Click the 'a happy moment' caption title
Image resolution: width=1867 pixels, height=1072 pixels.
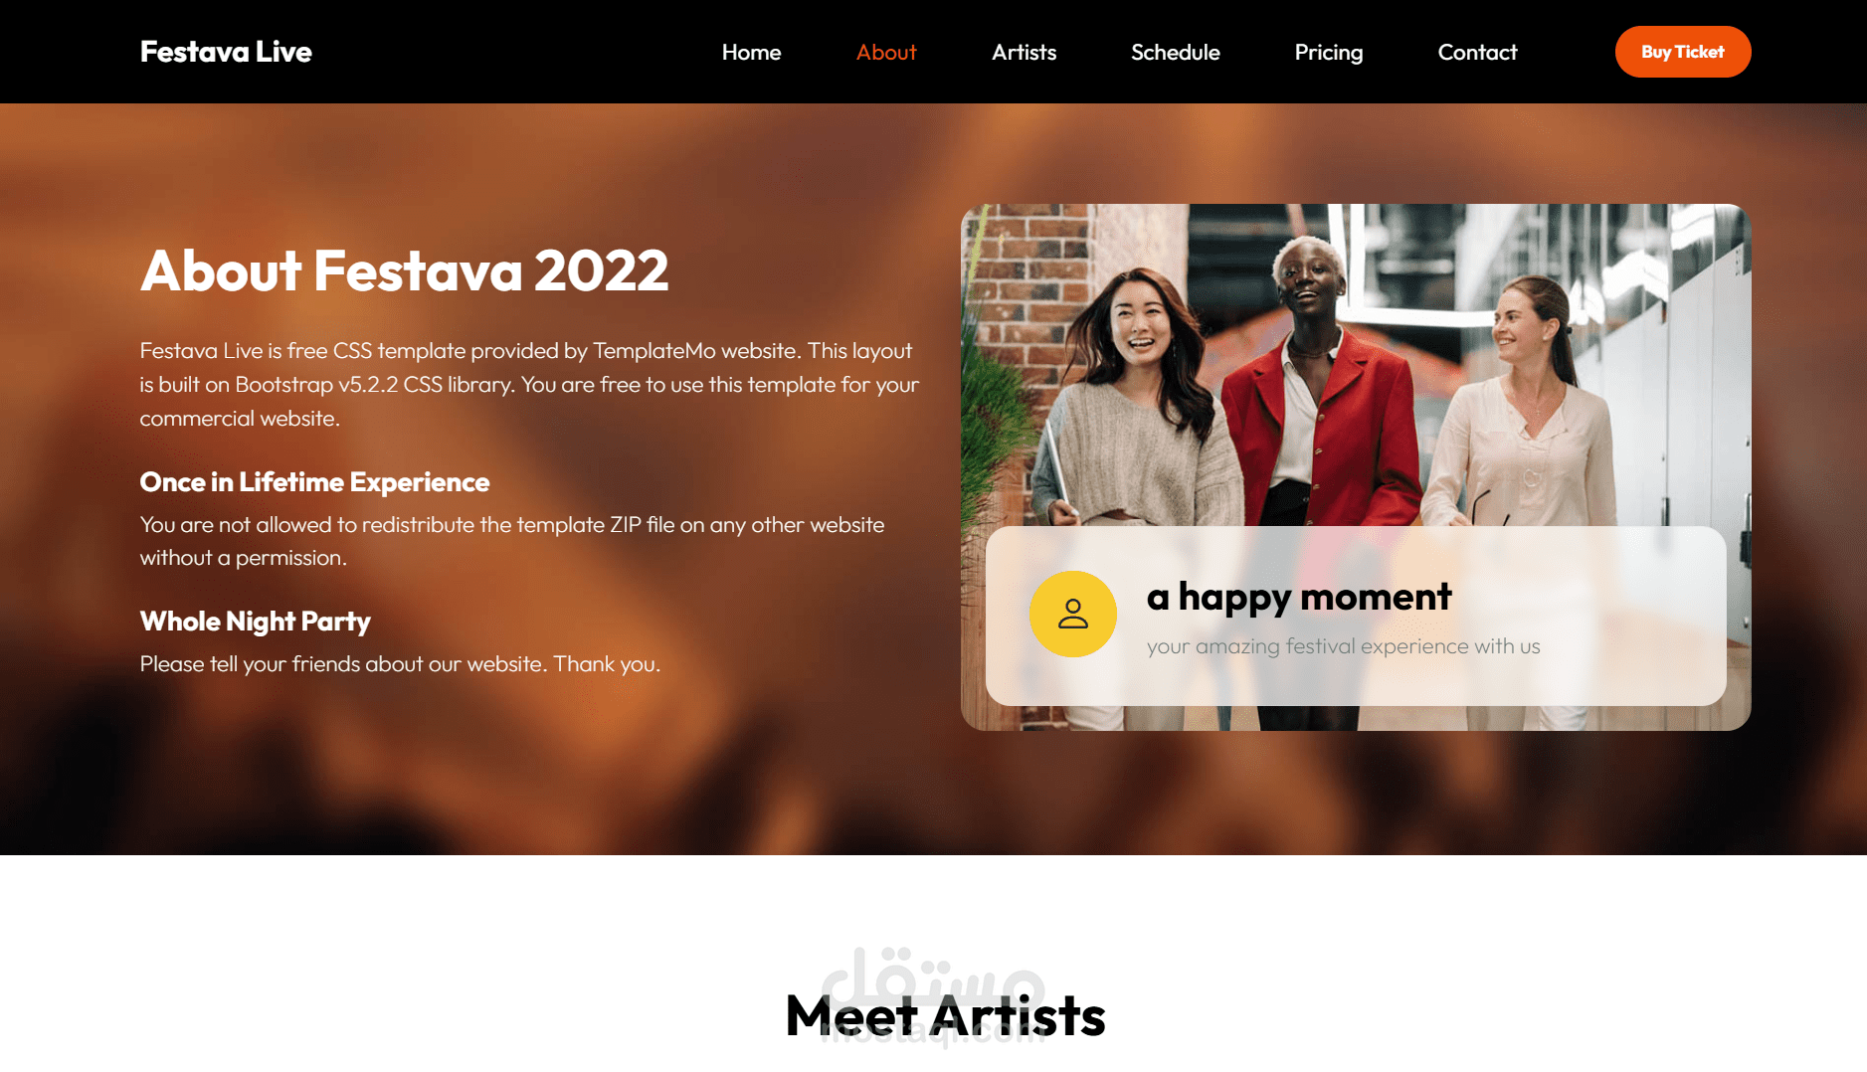click(1298, 597)
